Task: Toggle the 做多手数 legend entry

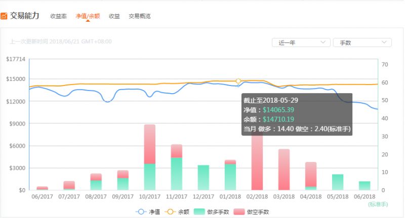Action: (211, 212)
